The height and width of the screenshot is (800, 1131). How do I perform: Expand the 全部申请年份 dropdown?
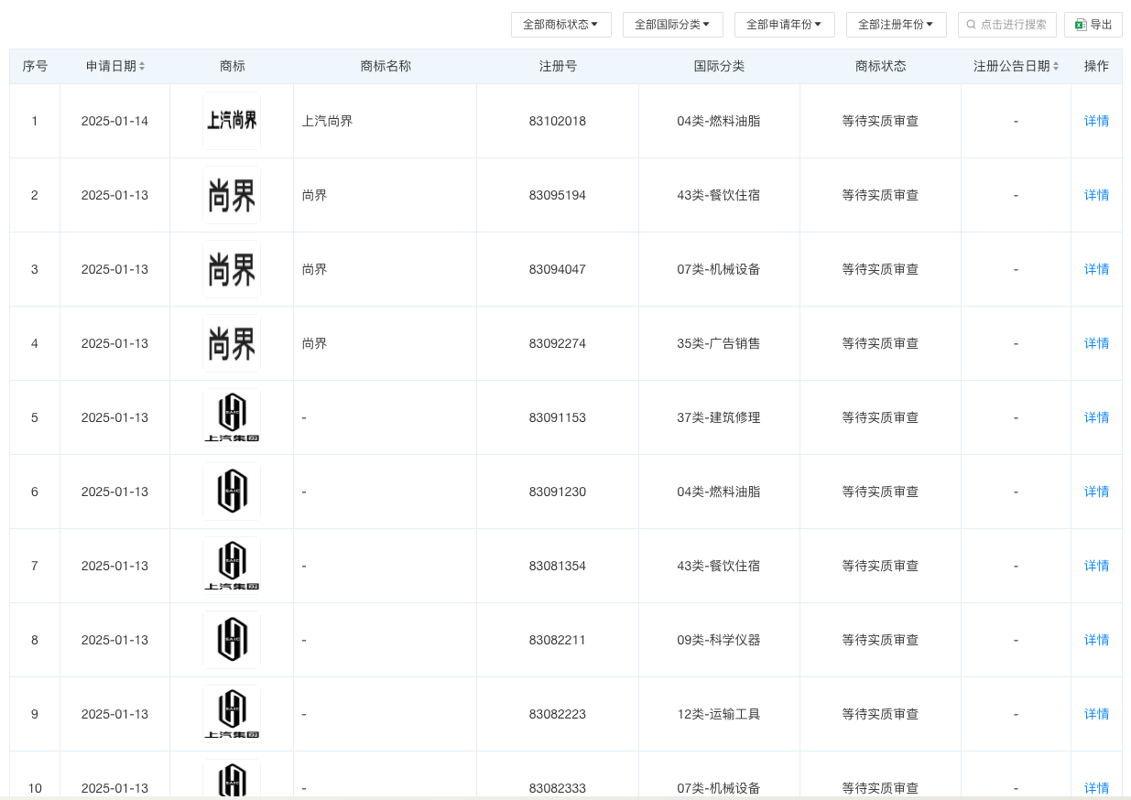(x=785, y=25)
